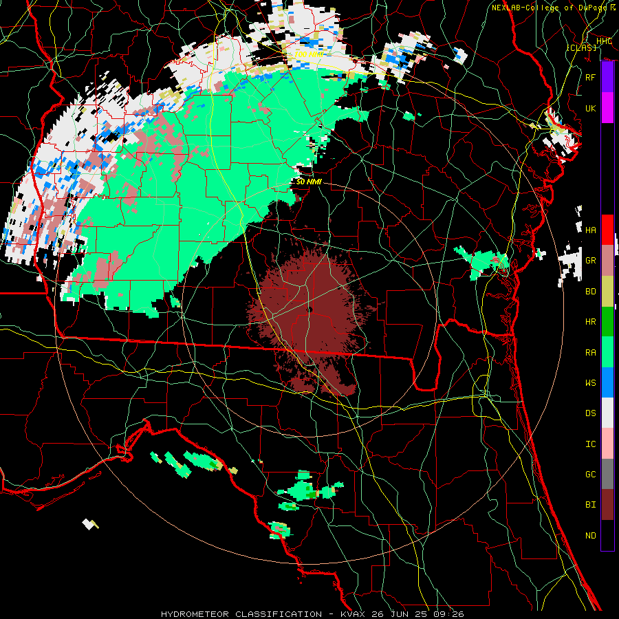Click the UK magenta legend swatch
This screenshot has width=619, height=619.
[x=607, y=108]
